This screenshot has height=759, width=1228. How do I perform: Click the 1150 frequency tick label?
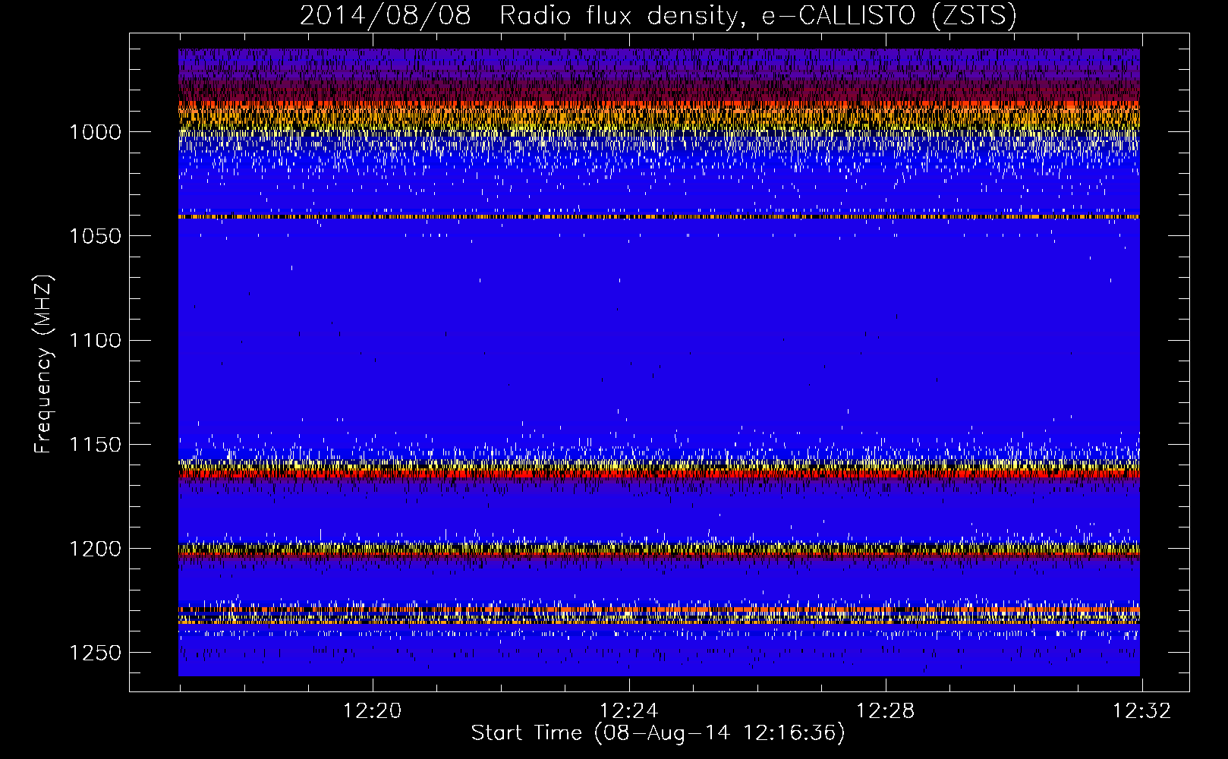95,445
